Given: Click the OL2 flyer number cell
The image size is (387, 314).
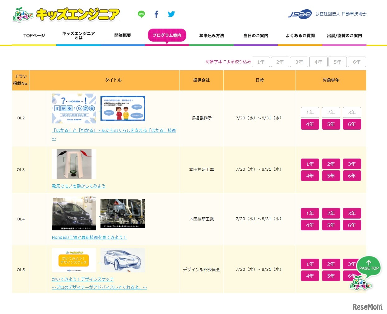Looking at the screenshot, I should pyautogui.click(x=21, y=118).
